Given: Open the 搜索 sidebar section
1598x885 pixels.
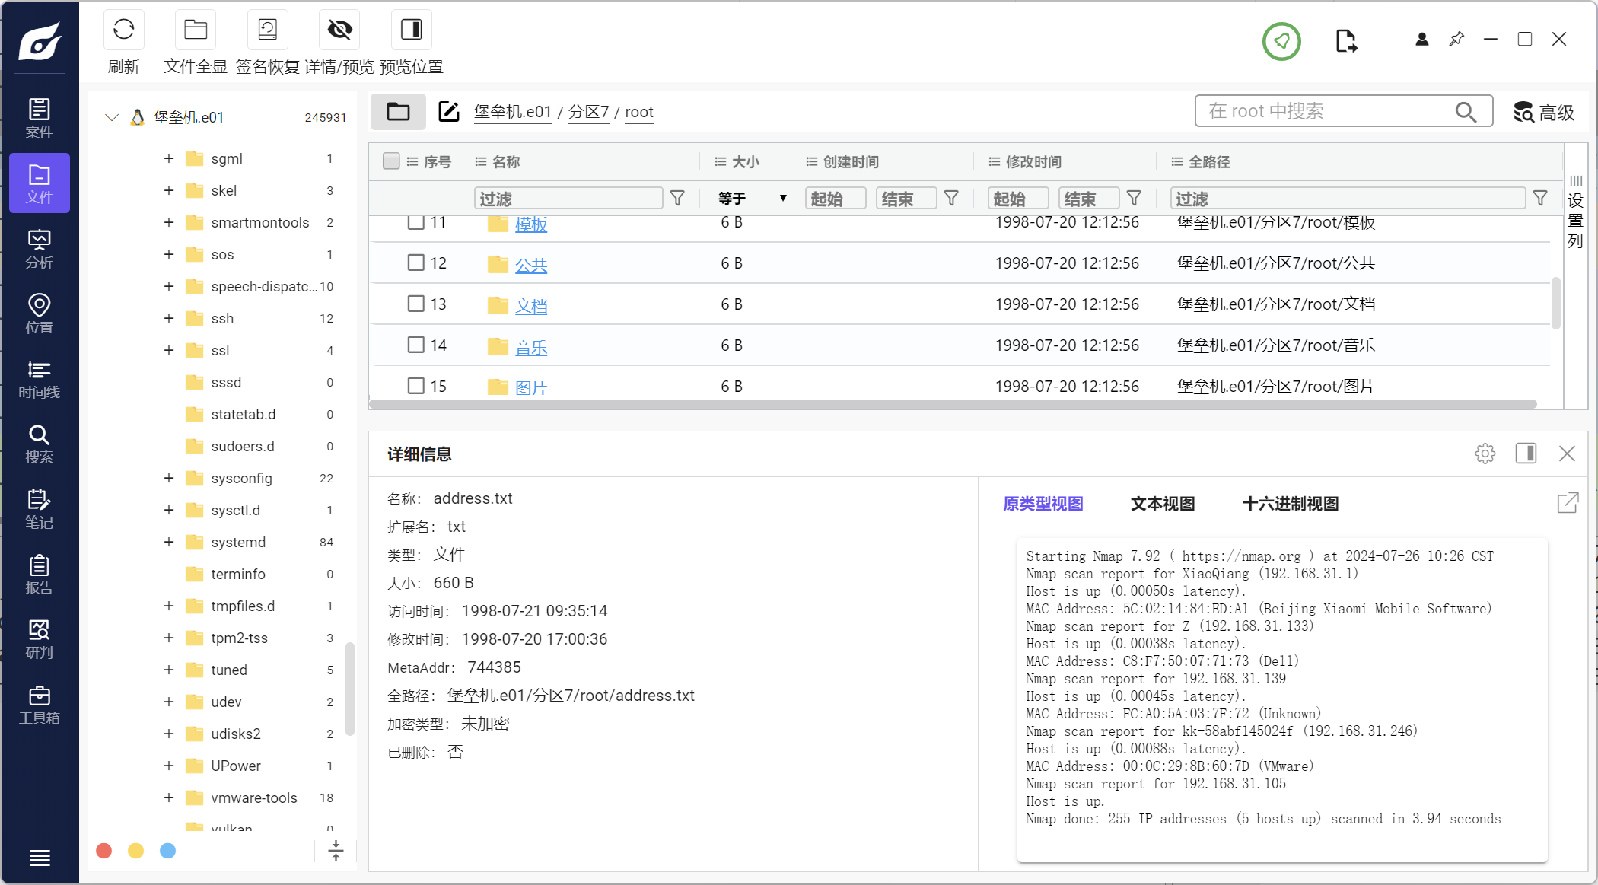Looking at the screenshot, I should click(x=40, y=444).
